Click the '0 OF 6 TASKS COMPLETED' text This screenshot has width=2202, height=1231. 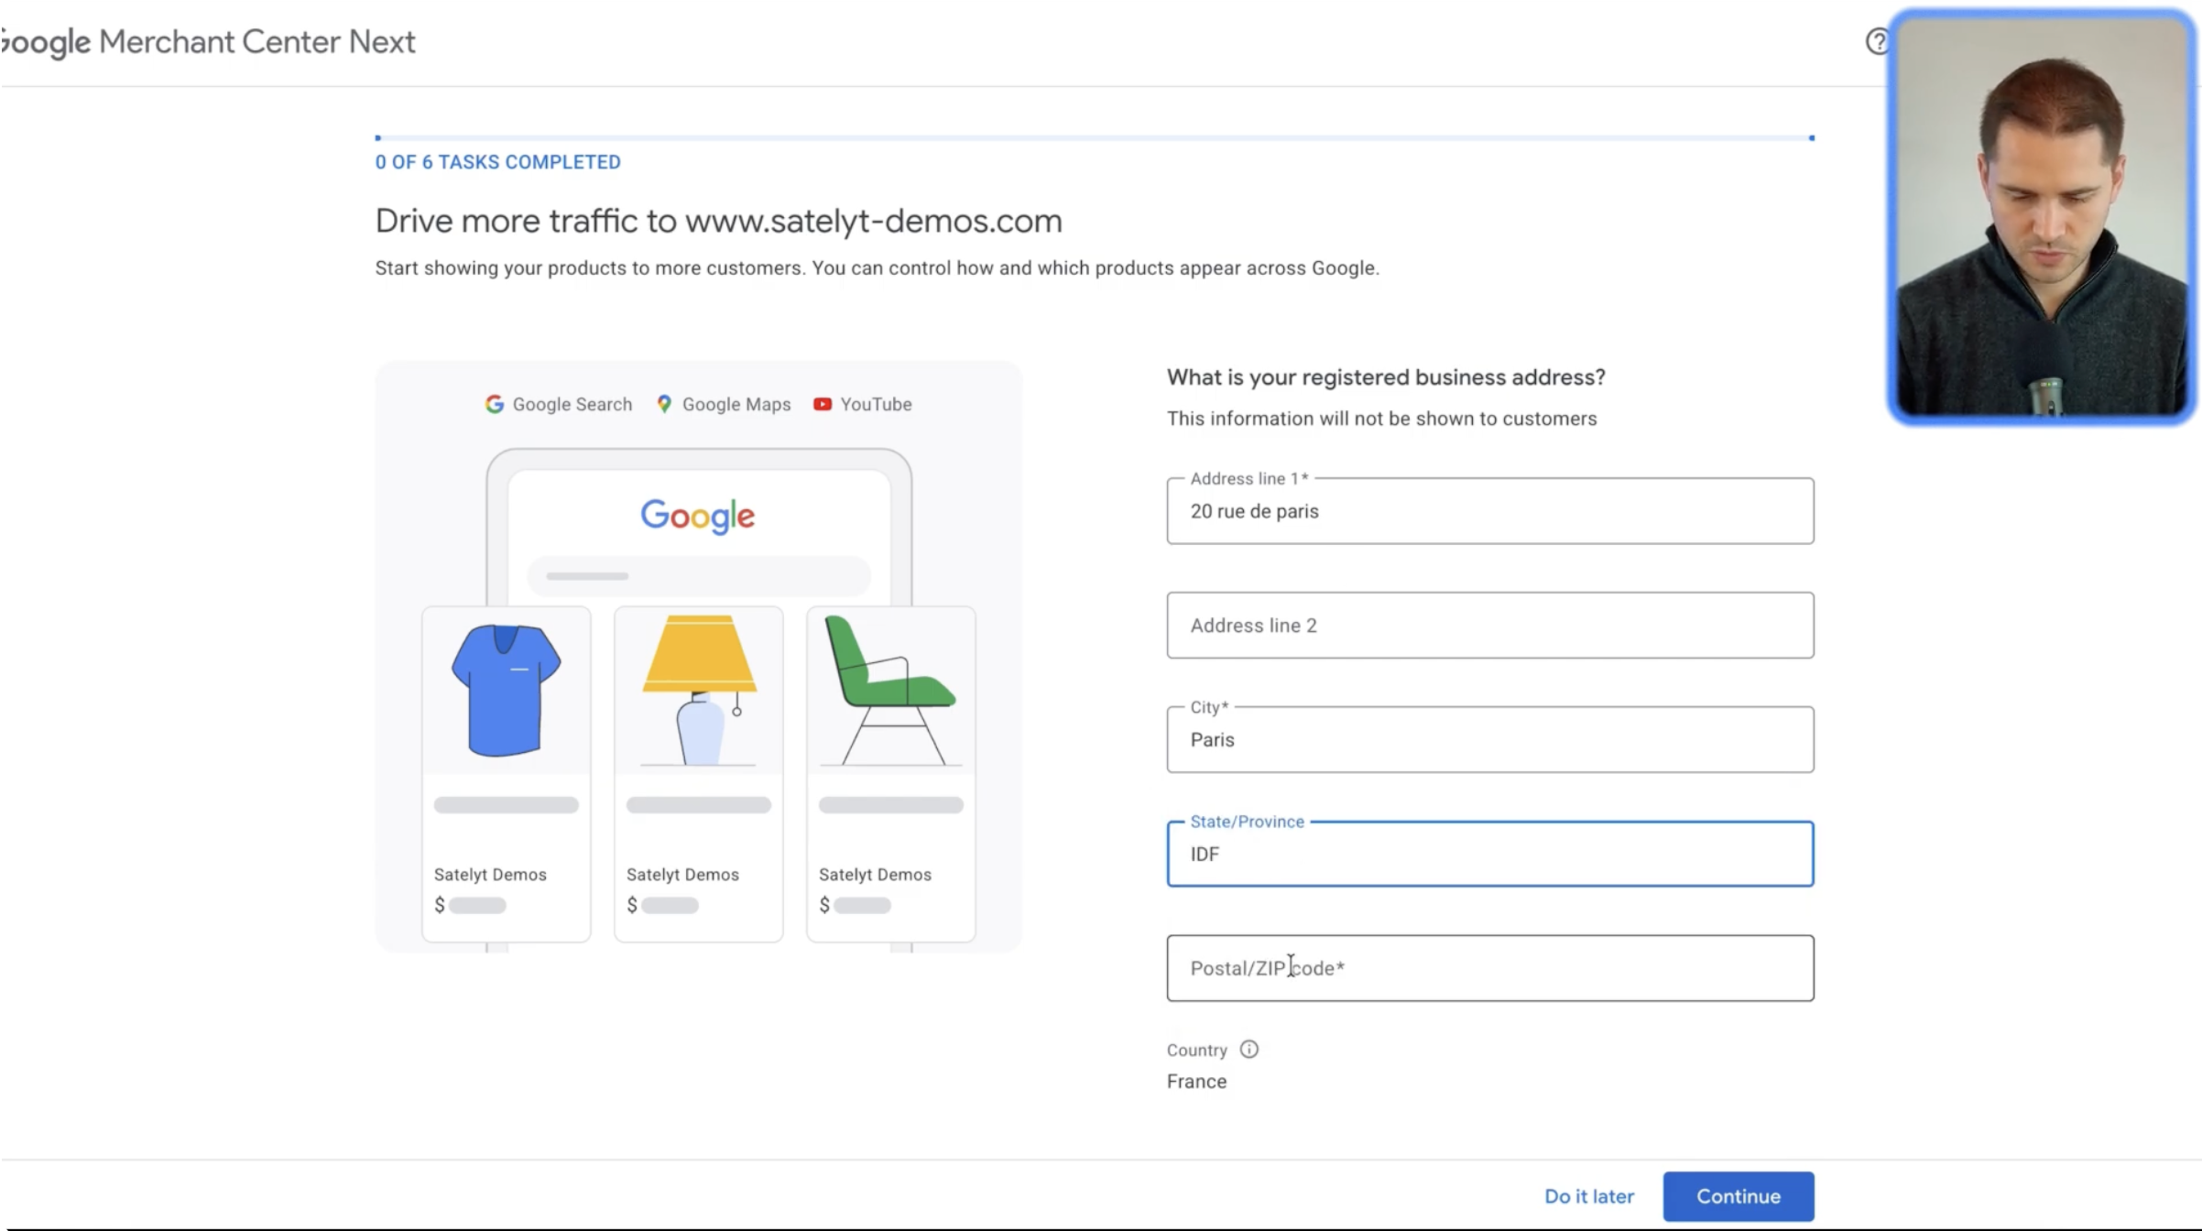click(497, 162)
